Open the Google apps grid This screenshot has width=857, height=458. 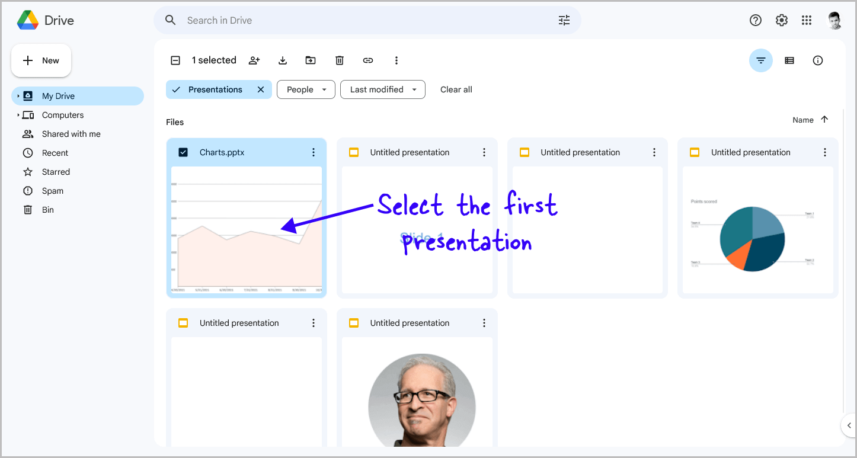[x=807, y=20]
